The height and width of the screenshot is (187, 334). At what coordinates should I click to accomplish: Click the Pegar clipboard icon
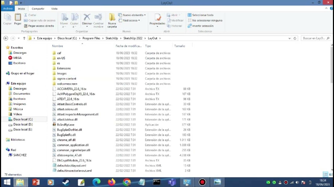18,19
